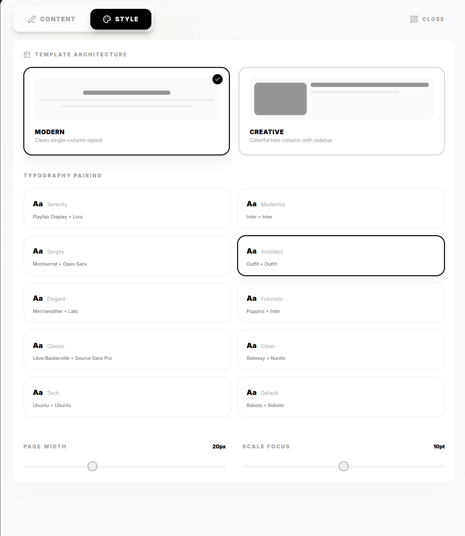This screenshot has height=536, width=465.
Task: Click the checkmark badge on Modern template
Action: pos(217,79)
